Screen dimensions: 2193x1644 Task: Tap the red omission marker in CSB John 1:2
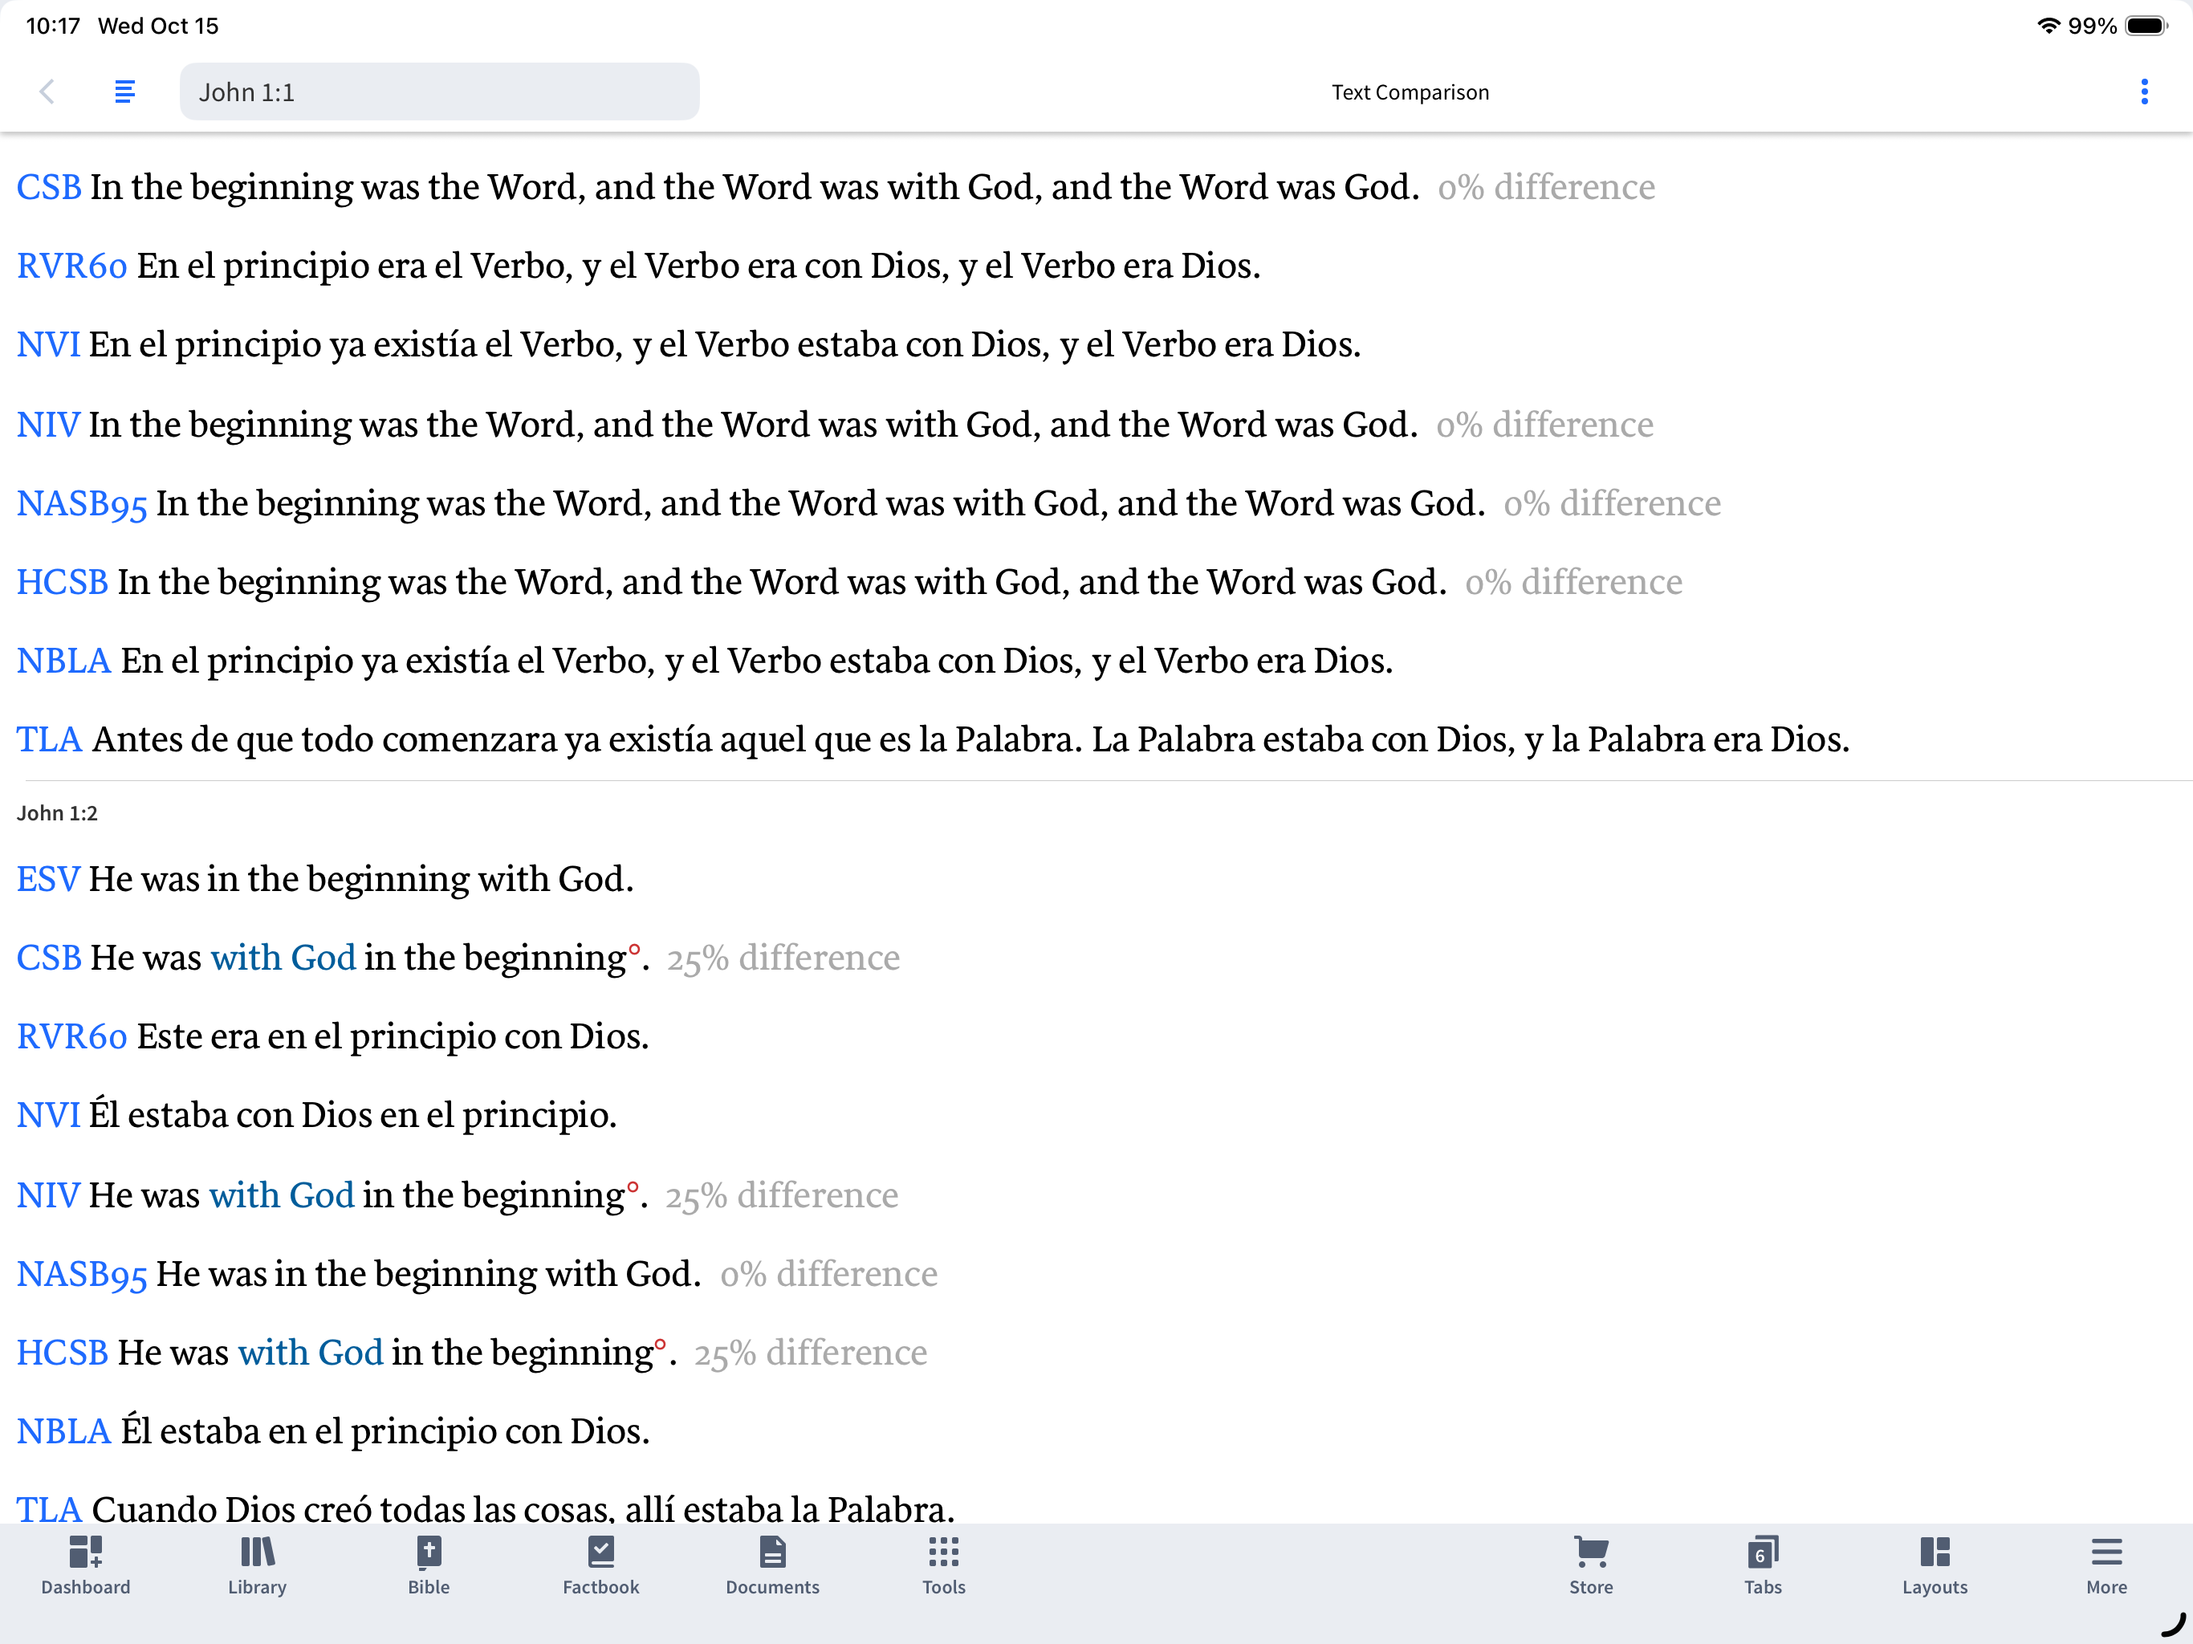tap(634, 950)
